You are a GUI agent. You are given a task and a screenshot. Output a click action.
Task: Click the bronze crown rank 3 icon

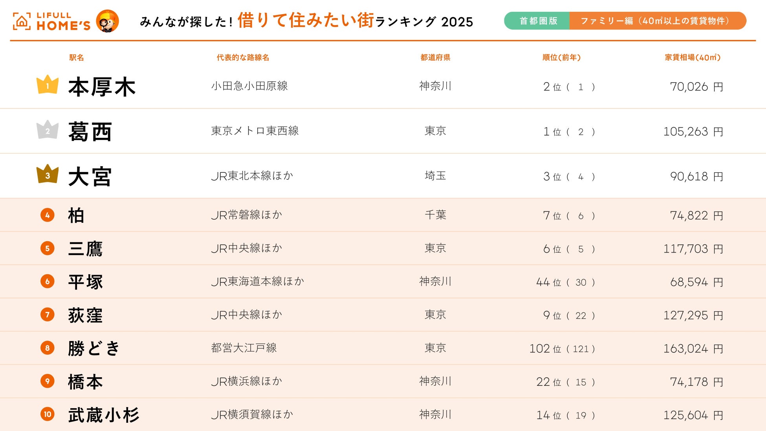48,174
